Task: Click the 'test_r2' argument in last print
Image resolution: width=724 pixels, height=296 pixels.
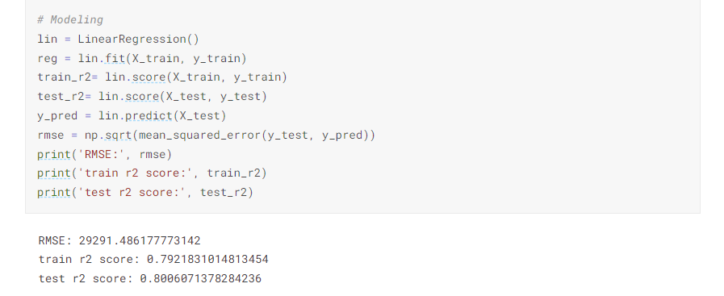Action: point(224,192)
